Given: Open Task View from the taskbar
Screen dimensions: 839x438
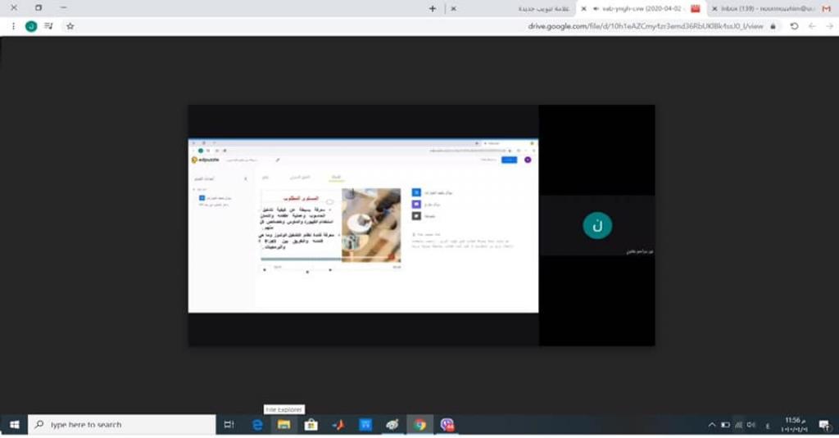Looking at the screenshot, I should point(229,424).
